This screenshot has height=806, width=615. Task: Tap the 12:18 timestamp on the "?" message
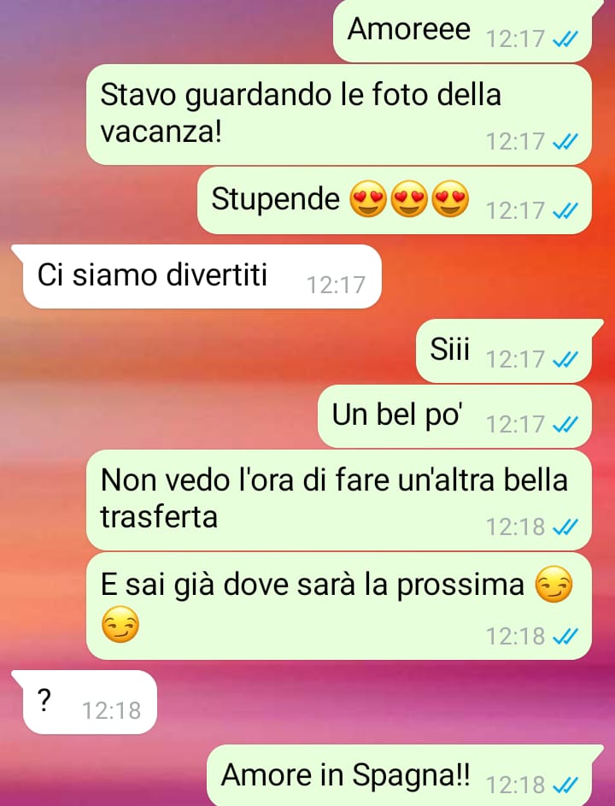(112, 710)
